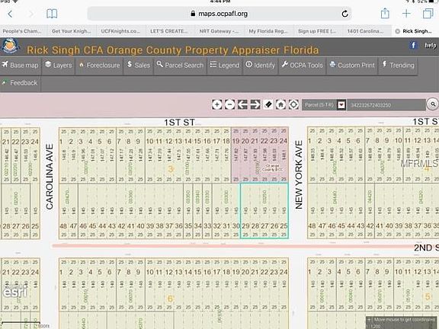Go to next map extent arrow

click(x=255, y=105)
